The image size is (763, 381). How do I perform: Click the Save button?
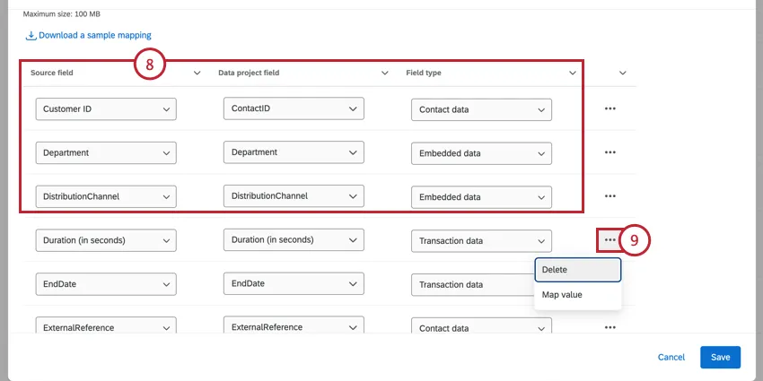[720, 357]
